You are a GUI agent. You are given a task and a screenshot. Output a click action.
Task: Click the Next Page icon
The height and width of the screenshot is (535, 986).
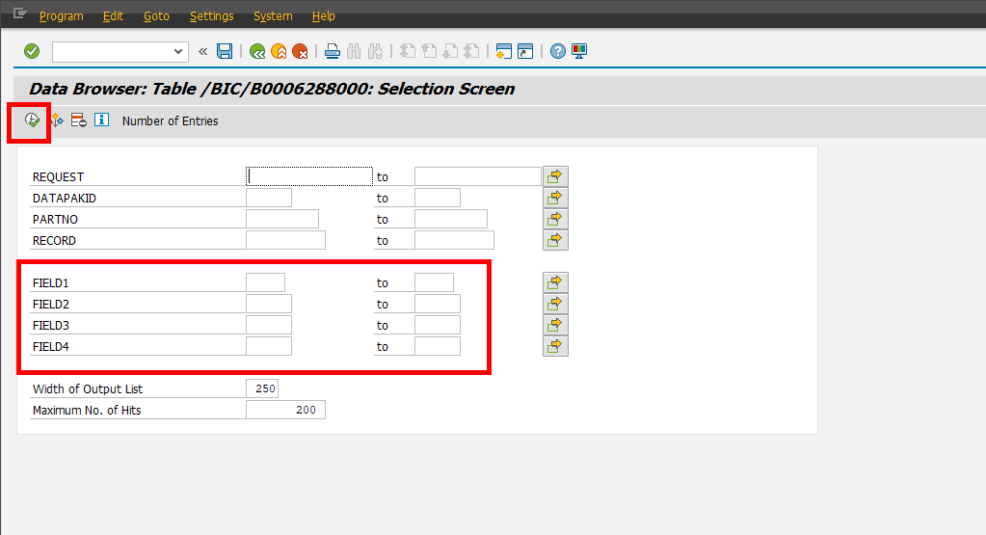point(450,51)
